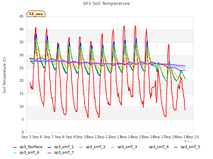213x159 pixels.
Task: Click the 45 y-axis tick label
Action: click(21, 17)
